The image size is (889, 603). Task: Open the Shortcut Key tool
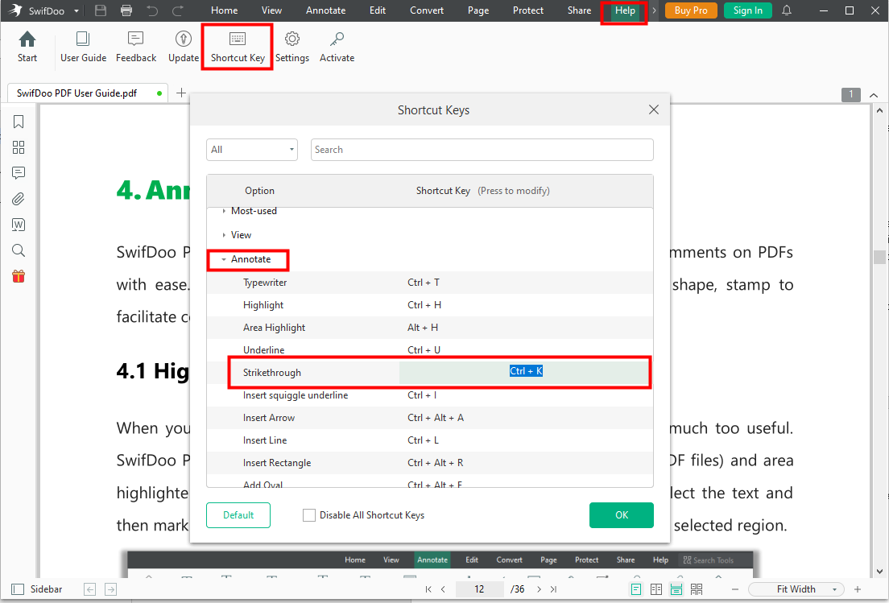tap(238, 47)
